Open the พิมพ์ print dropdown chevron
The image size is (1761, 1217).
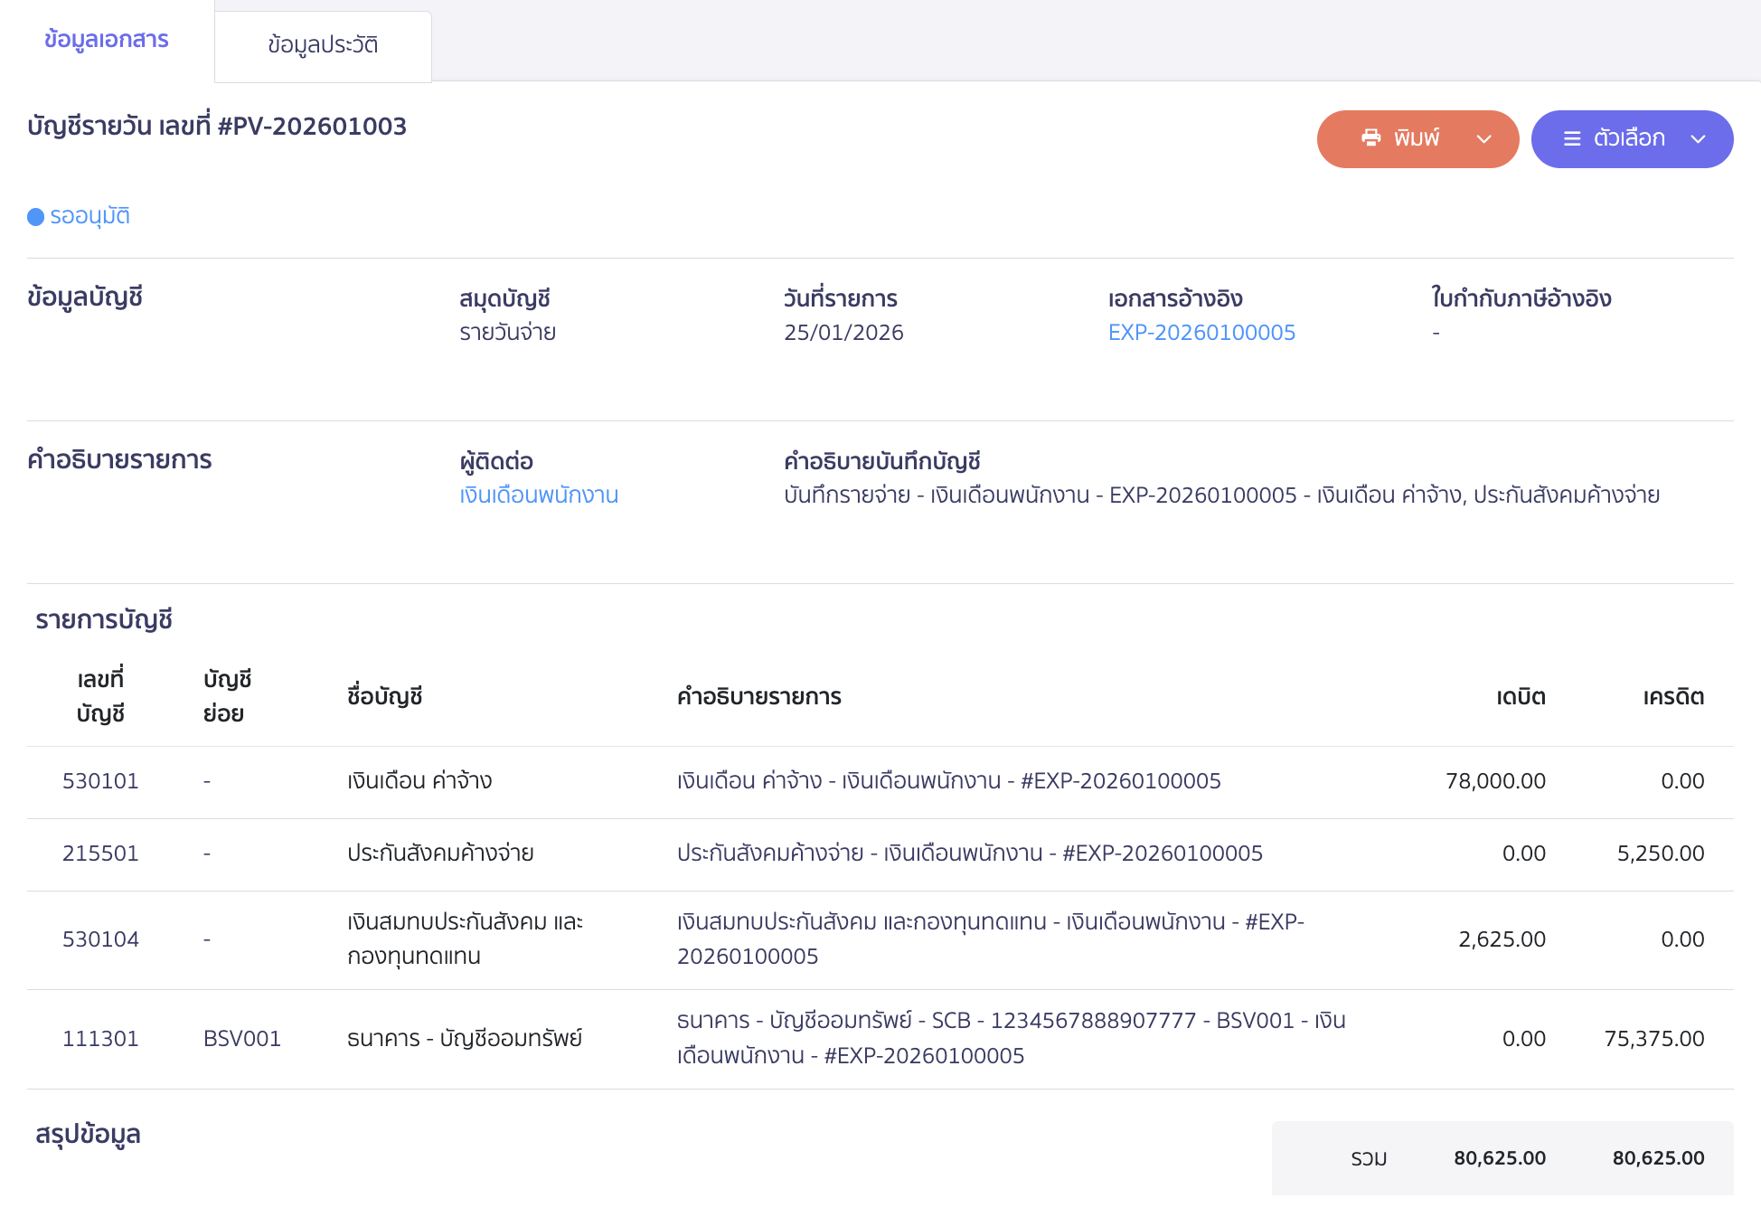click(1483, 139)
